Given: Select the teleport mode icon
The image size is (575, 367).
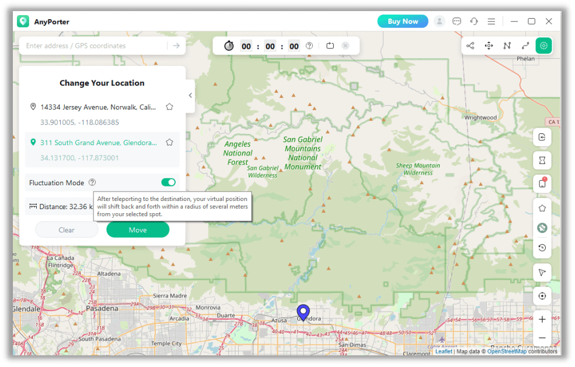Looking at the screenshot, I should coord(543,46).
